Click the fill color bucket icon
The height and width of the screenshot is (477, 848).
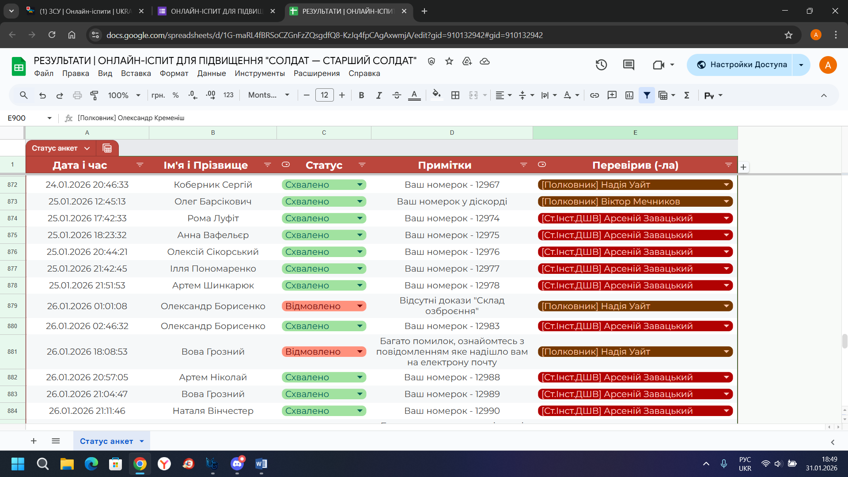point(436,95)
